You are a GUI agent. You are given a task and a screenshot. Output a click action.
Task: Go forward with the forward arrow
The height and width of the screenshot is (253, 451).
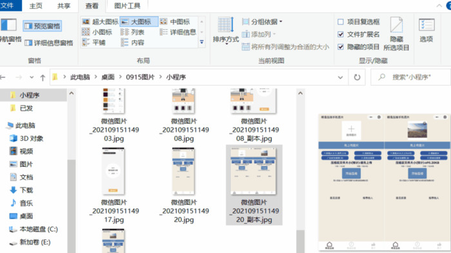(x=19, y=77)
